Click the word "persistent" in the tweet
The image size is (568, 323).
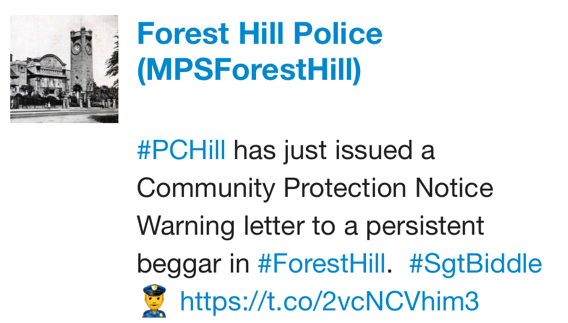(426, 226)
